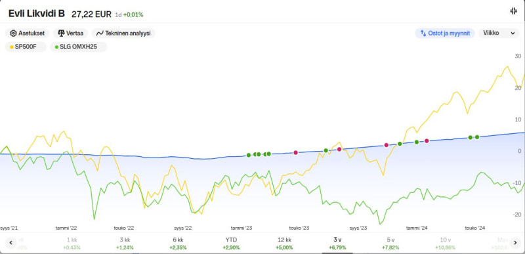
Task: Click the 30 y-axis label
Action: pyautogui.click(x=518, y=56)
